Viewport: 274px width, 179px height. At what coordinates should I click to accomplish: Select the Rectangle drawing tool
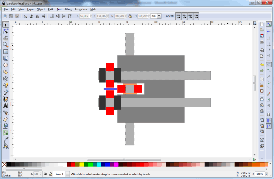[5, 51]
